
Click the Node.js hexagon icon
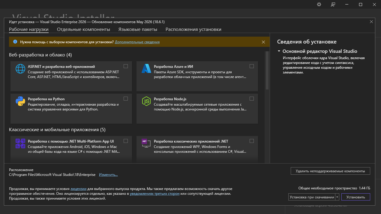click(146, 101)
